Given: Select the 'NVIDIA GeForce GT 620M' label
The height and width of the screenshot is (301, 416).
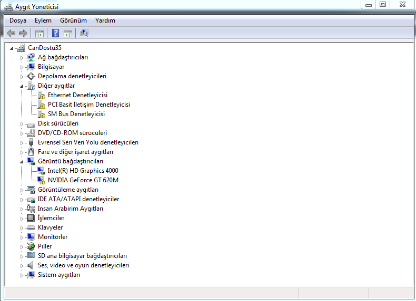Looking at the screenshot, I should click(x=83, y=180).
